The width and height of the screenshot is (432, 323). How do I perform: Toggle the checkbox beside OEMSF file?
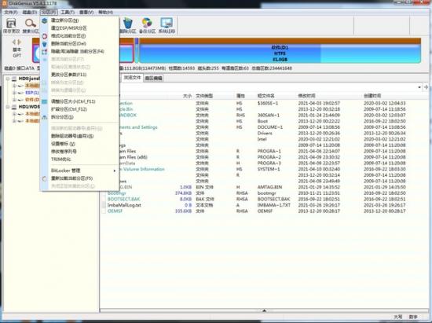[x=104, y=211]
